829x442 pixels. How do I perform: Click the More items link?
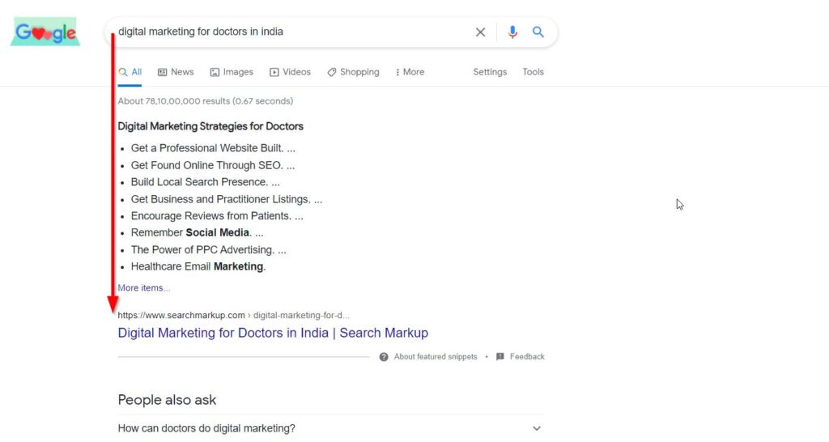point(144,287)
